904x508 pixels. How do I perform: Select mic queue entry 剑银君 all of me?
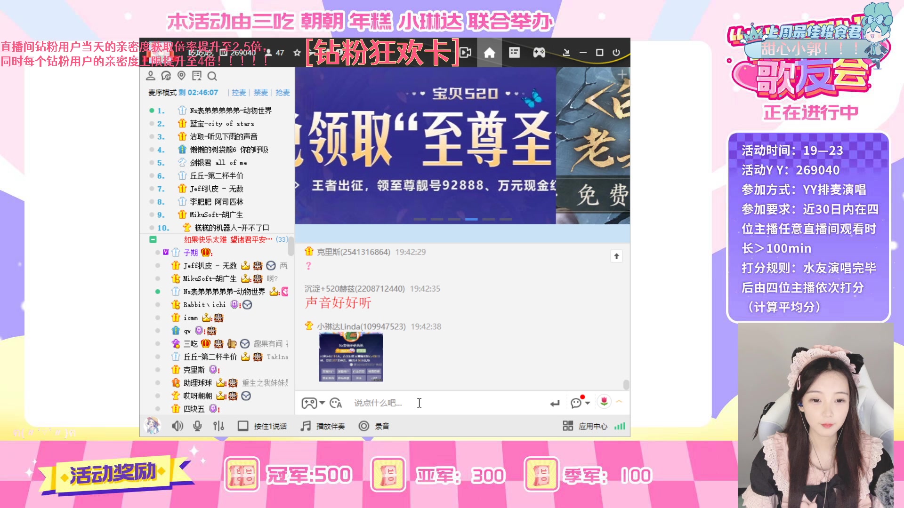218,163
